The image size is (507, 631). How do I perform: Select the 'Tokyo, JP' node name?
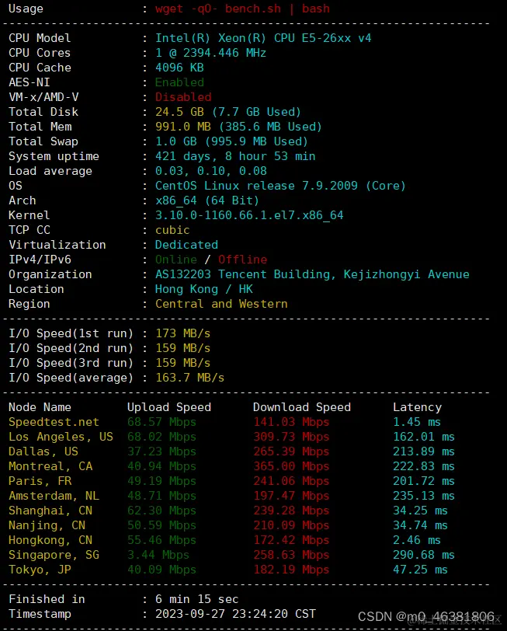[40, 570]
